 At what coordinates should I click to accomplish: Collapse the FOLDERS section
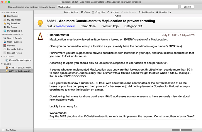2,56
